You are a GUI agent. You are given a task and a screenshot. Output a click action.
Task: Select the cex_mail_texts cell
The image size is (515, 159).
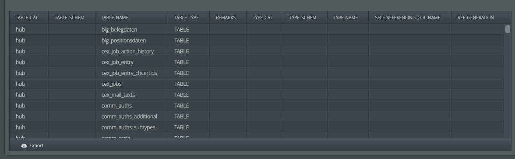pyautogui.click(x=131, y=95)
